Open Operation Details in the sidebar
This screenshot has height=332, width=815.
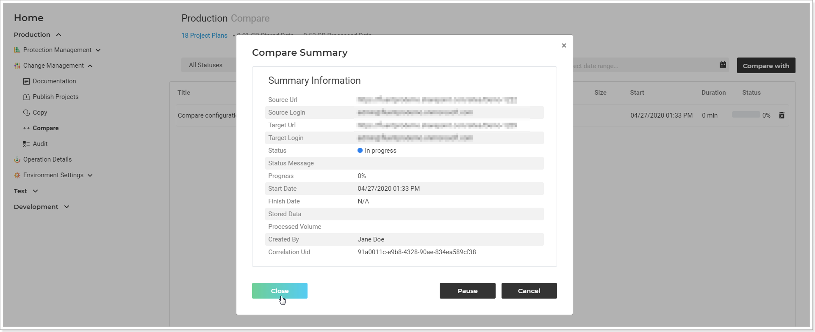47,159
